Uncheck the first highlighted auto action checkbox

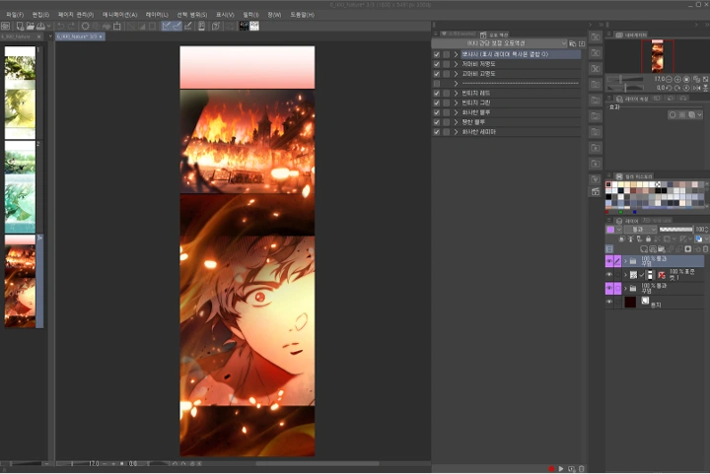tap(437, 54)
